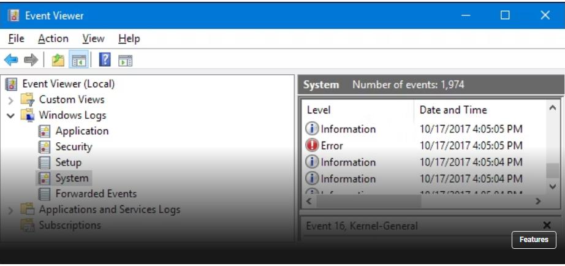Select Windows Logs in the tree

pyautogui.click(x=72, y=115)
